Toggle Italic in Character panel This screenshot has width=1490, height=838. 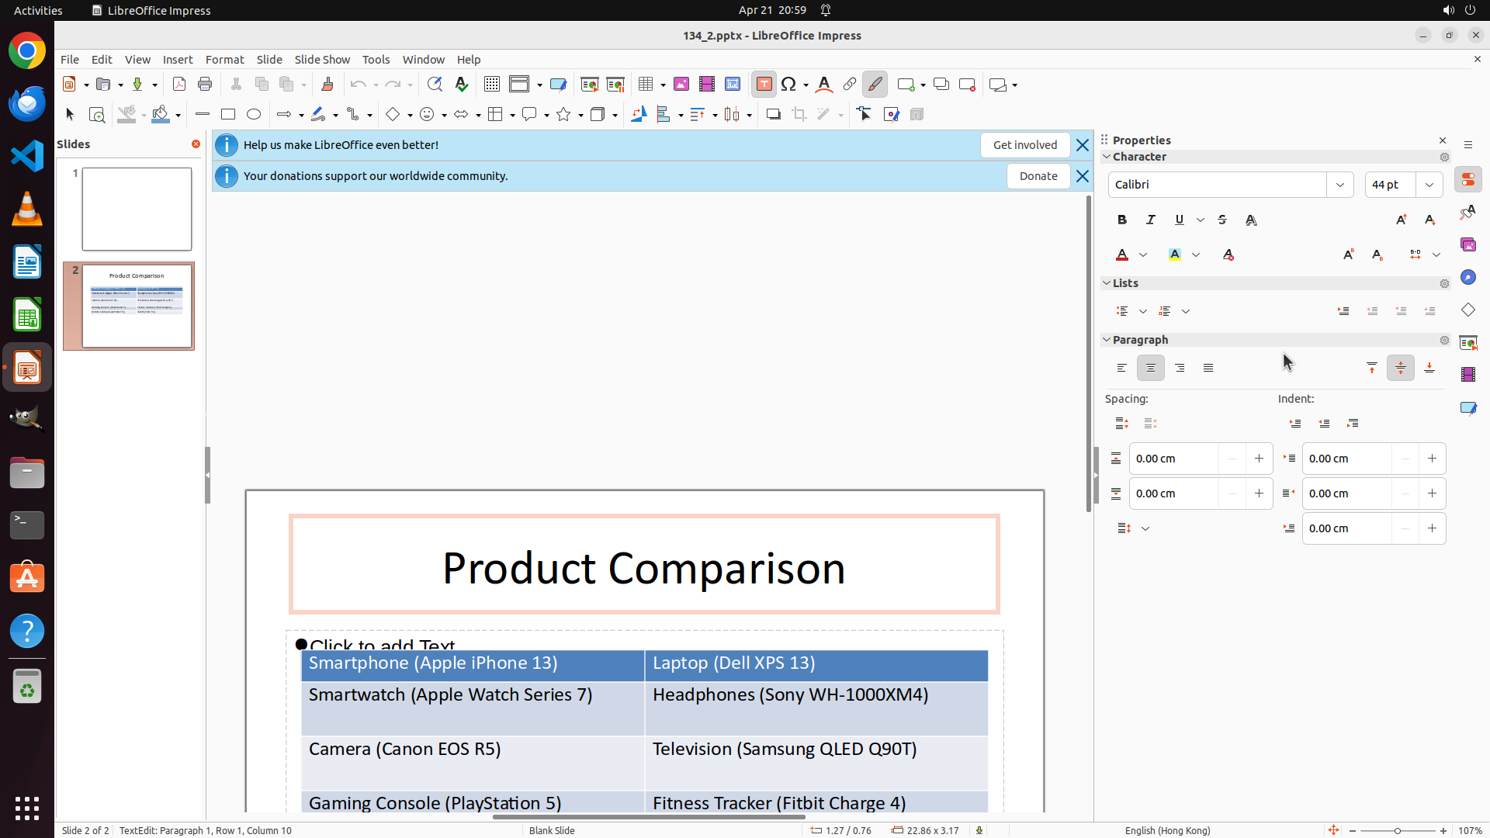point(1151,220)
